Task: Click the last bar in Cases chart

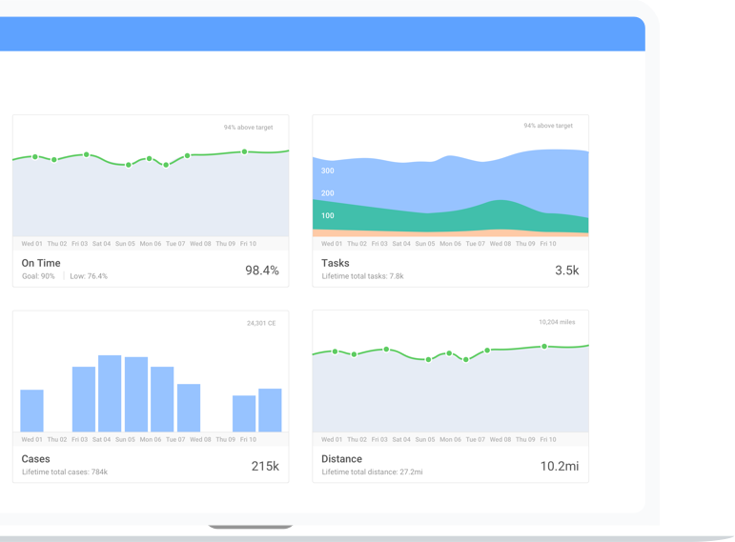Action: (270, 411)
